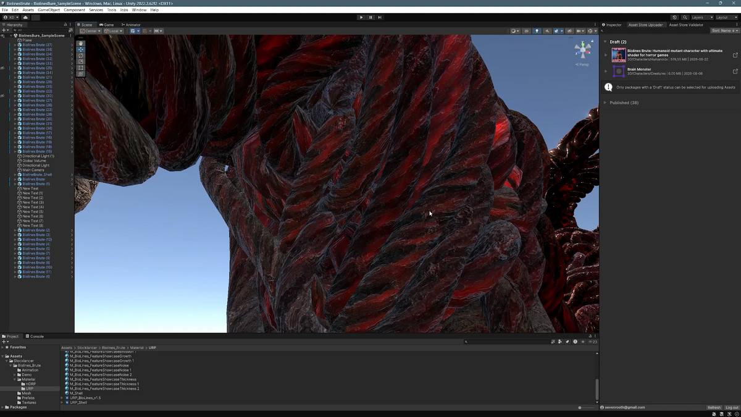Open the Component menu
The height and width of the screenshot is (417, 741).
tap(75, 10)
